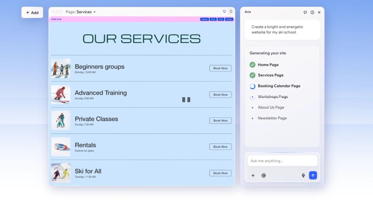Activate the microphone voice input
Screen dimensions: 373x213
click(x=303, y=175)
